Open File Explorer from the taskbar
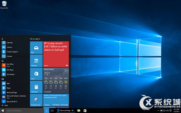 pos(79,111)
